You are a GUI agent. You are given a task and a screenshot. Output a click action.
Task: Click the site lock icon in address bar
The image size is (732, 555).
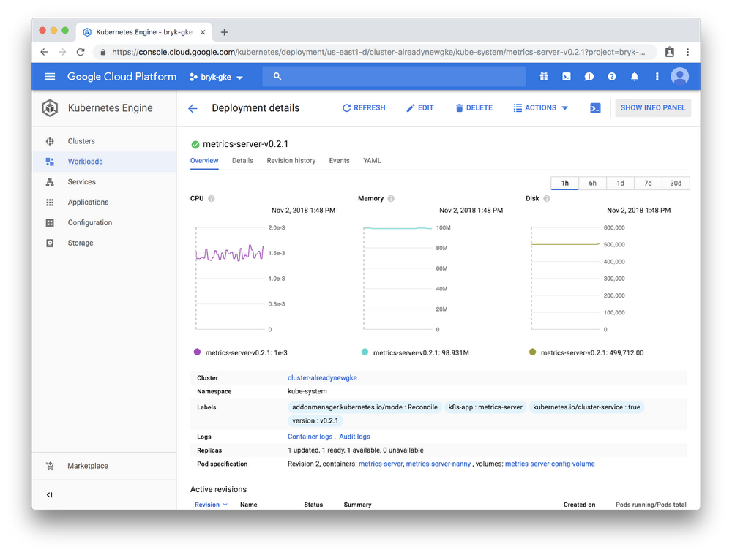pos(102,52)
